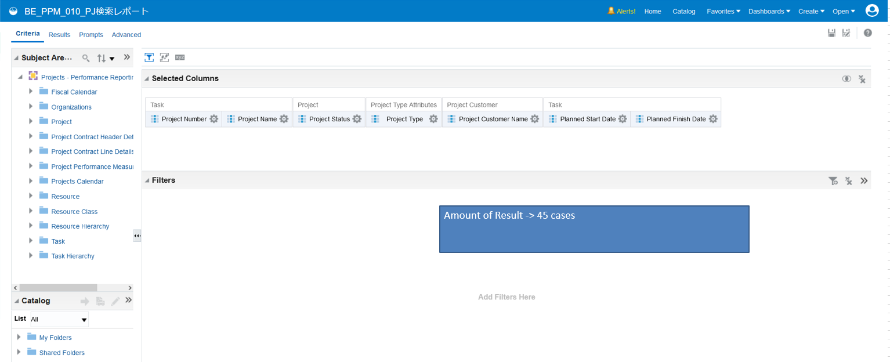The height and width of the screenshot is (362, 890).
Task: Save the analysis using the diskette icon
Action: tap(831, 32)
